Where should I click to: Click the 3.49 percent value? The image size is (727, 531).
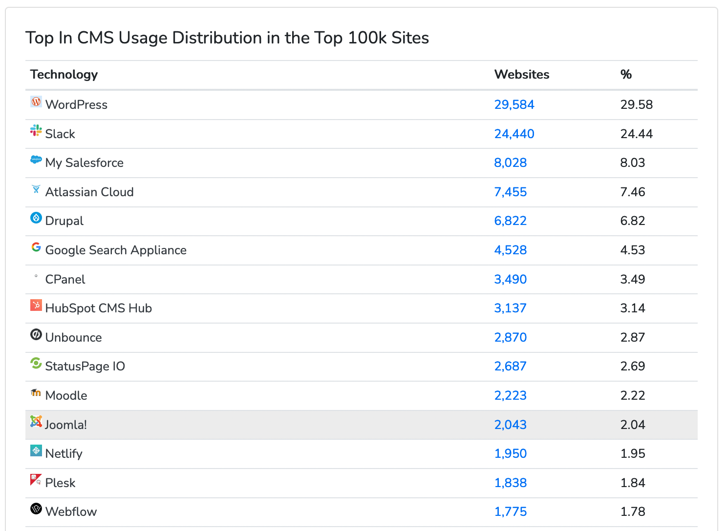pyautogui.click(x=633, y=279)
